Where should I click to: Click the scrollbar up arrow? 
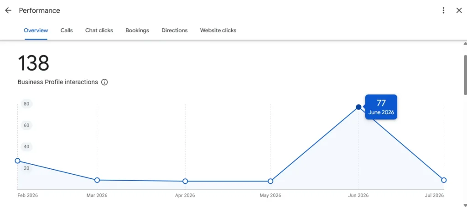pyautogui.click(x=465, y=44)
